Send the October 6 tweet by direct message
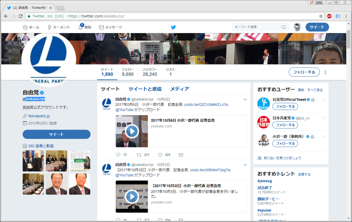Image resolution: width=352 pixels, height=222 pixels. (x=181, y=155)
